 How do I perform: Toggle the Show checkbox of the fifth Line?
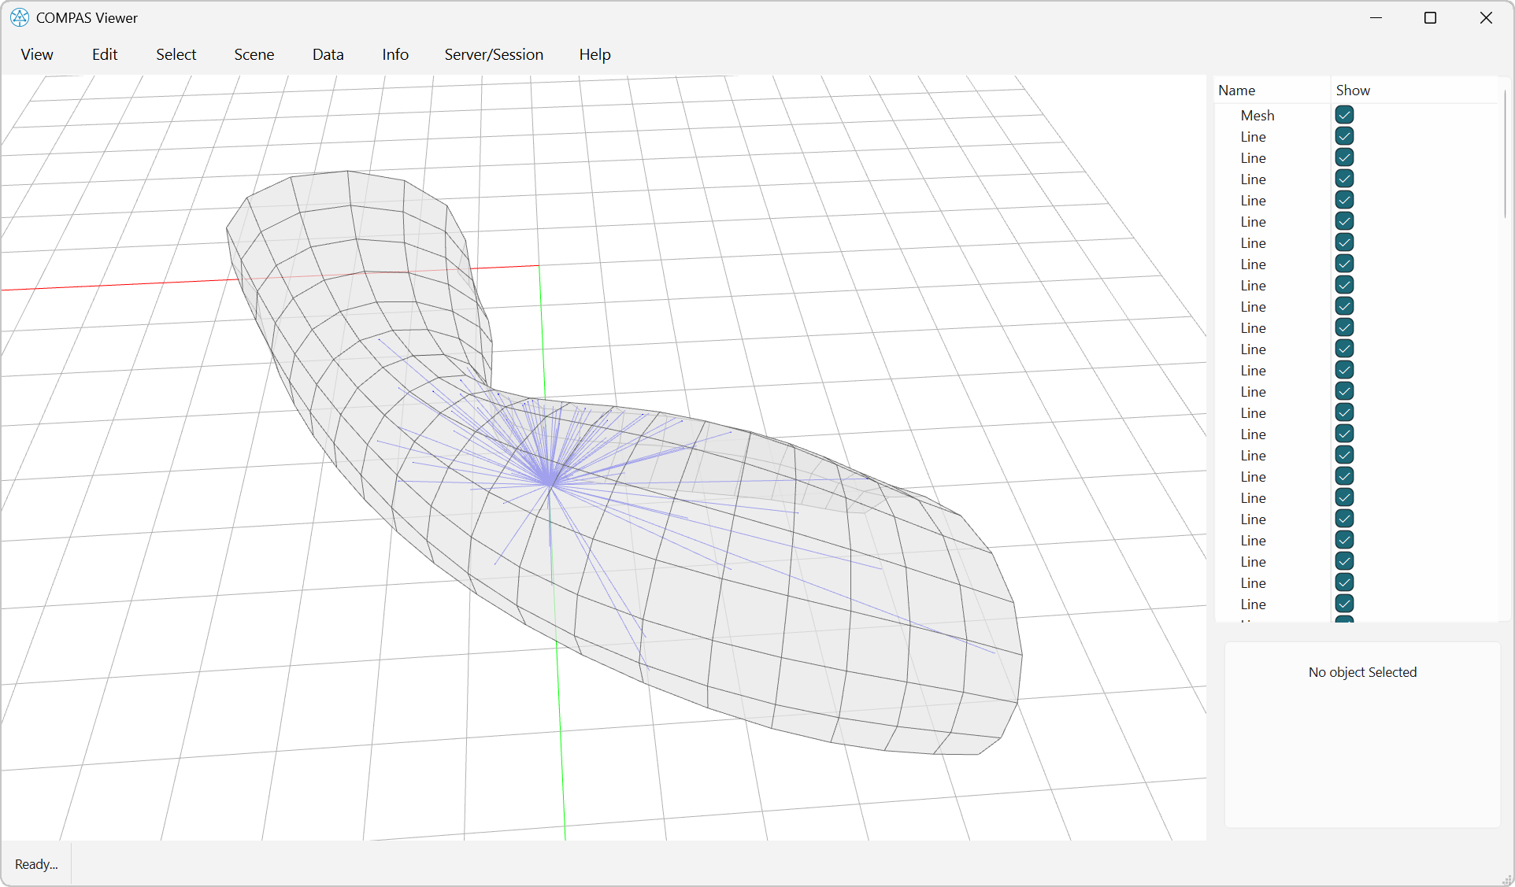pos(1344,221)
